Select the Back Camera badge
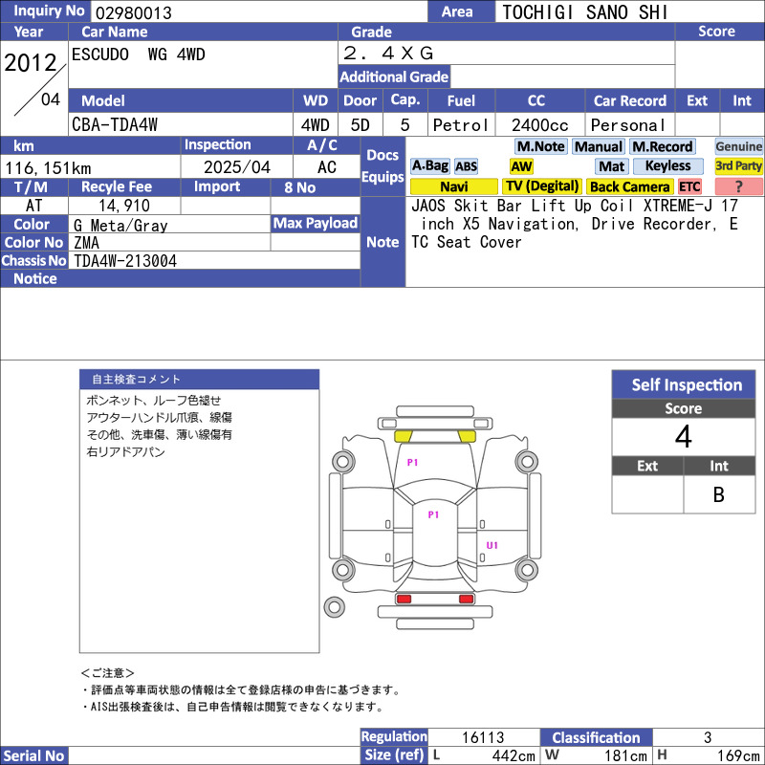765x765 pixels. point(629,186)
